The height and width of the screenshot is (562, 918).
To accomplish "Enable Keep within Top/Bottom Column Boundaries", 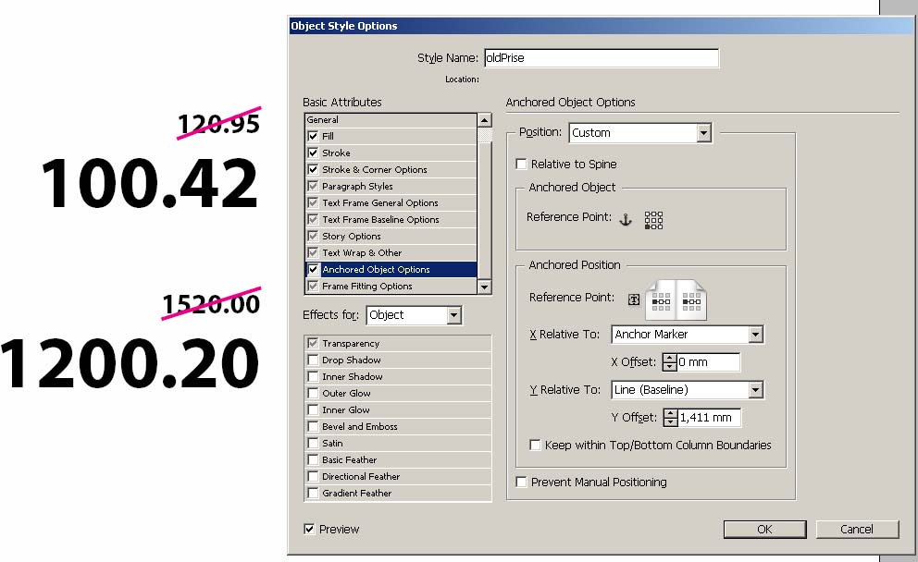I will click(535, 445).
